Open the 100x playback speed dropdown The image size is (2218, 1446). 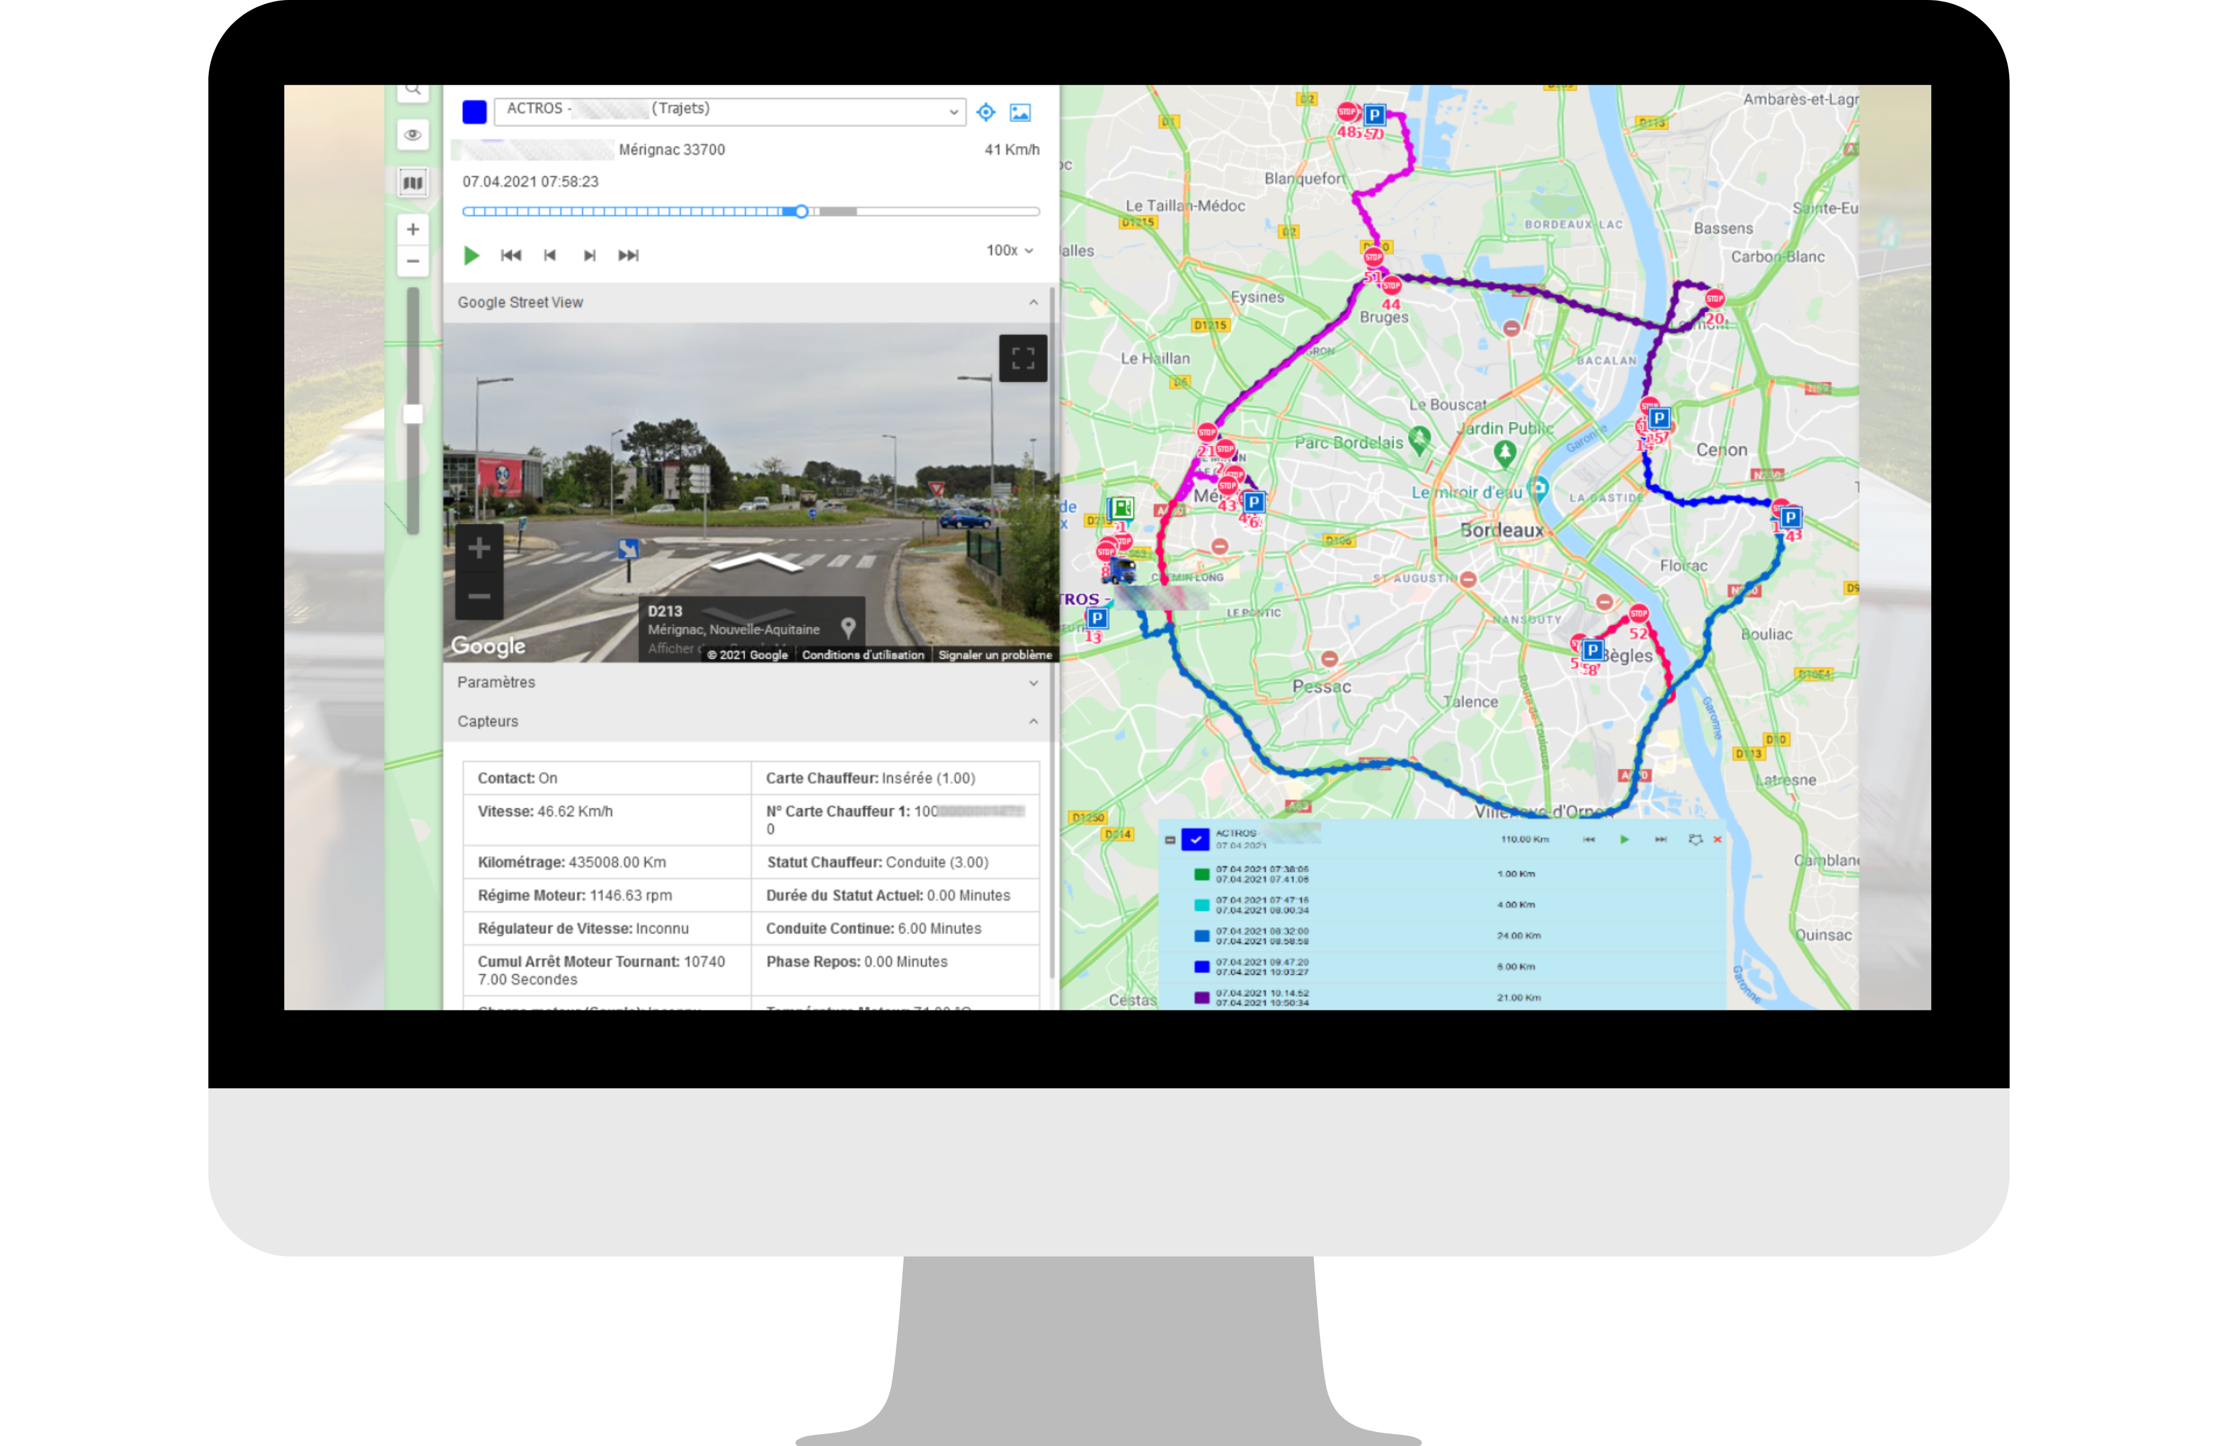(x=1010, y=251)
